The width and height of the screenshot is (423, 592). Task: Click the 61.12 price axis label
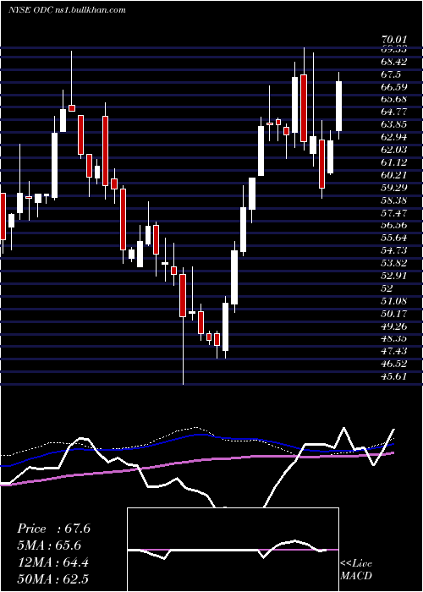[395, 162]
